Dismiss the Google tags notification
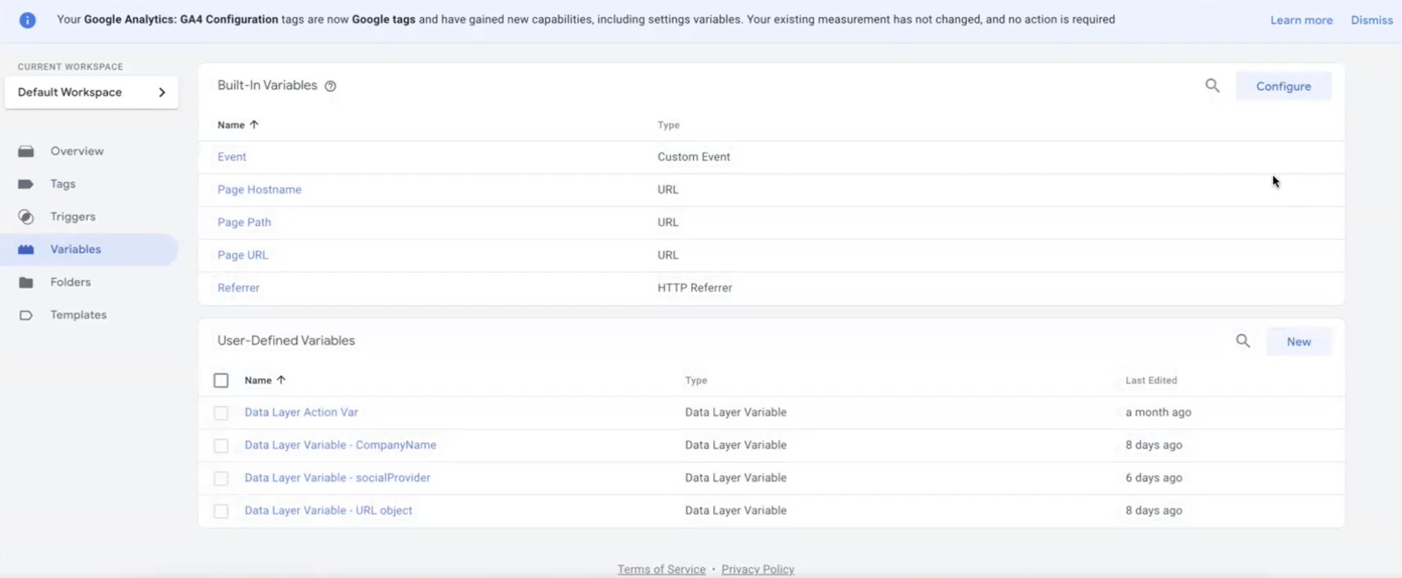 click(x=1371, y=20)
